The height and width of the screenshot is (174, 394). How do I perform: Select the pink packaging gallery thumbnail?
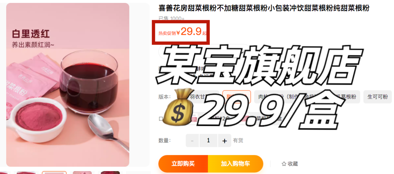click(x=82, y=173)
